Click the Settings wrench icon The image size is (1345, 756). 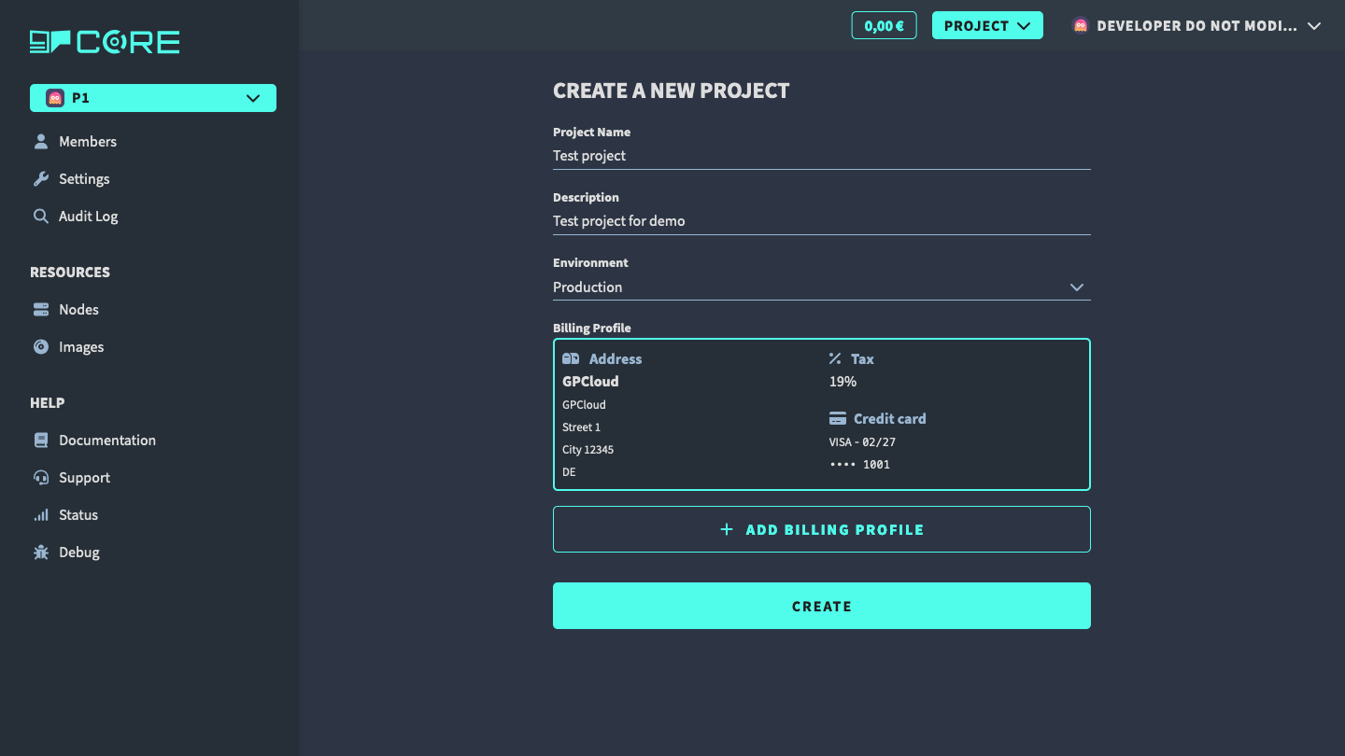click(41, 179)
